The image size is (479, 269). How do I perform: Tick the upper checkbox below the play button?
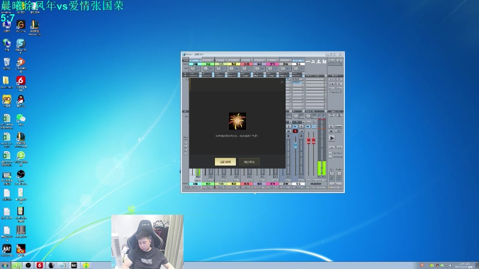tap(331, 153)
